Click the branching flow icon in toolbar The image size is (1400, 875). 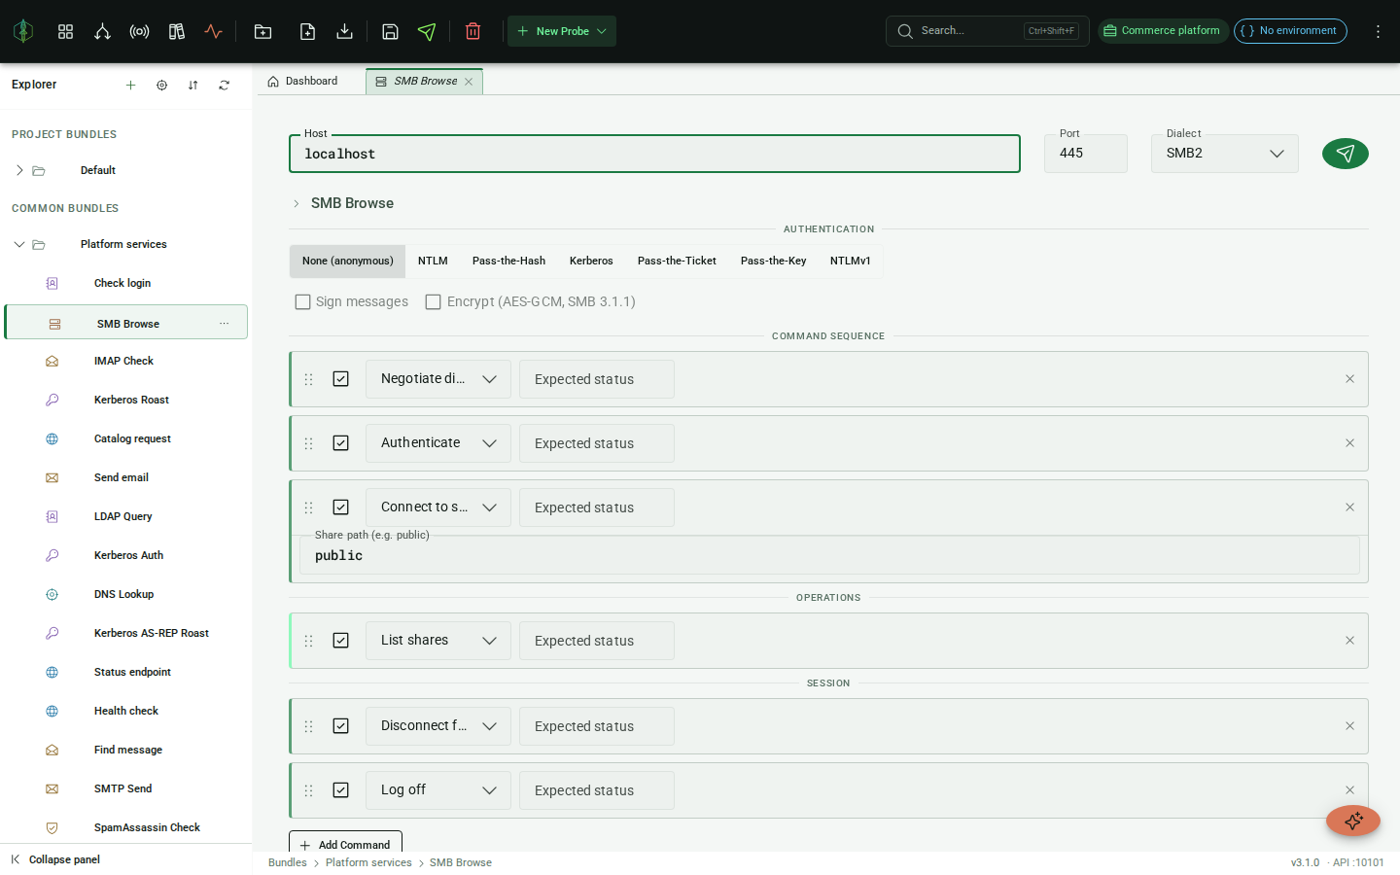(x=102, y=31)
